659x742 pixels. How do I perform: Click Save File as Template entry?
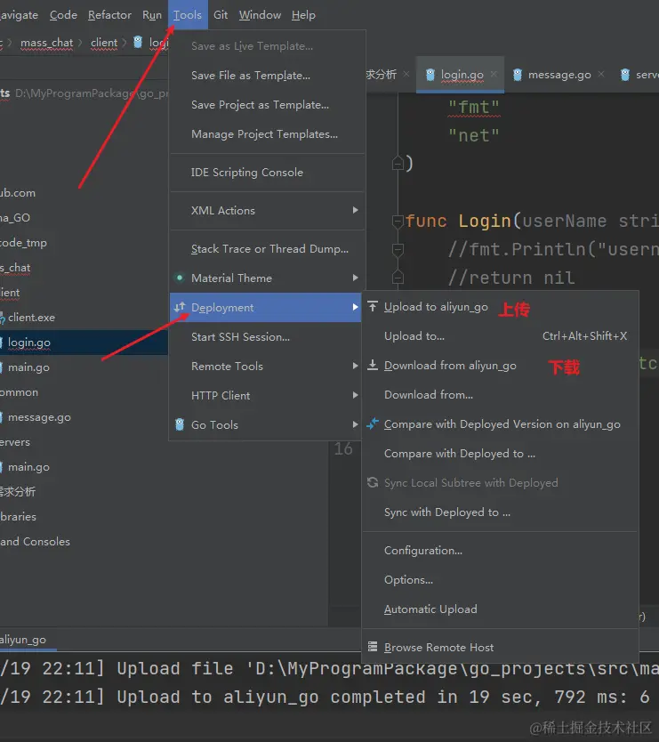[268, 76]
